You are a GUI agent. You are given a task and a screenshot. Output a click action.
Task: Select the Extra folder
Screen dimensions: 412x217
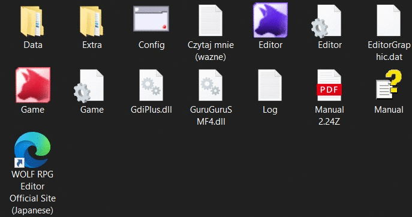click(x=91, y=21)
